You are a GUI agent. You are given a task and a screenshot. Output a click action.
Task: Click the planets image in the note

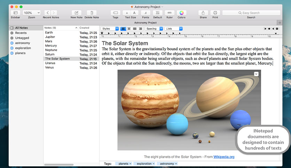pos(189,110)
